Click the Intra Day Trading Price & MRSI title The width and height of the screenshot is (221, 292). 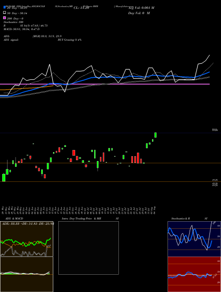(90, 219)
